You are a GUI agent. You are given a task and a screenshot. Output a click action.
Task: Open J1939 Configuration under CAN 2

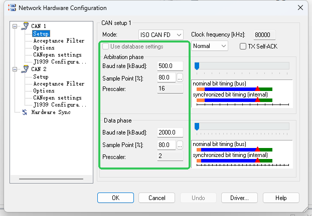coord(60,104)
